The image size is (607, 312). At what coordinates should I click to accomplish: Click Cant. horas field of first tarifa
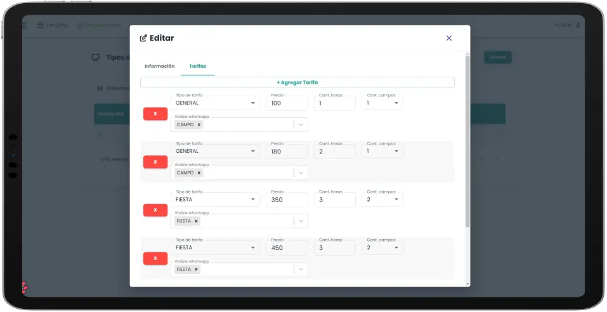click(x=334, y=103)
